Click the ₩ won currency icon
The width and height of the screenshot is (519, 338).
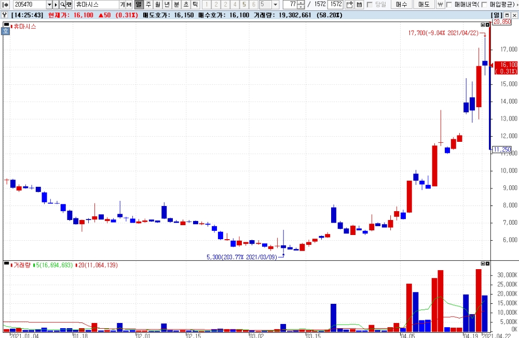[x=440, y=5]
